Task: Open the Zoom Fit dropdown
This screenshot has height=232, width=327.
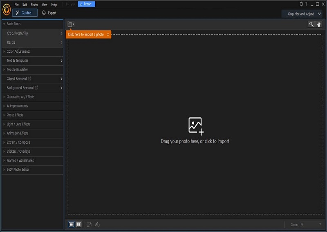Action: [311, 225]
